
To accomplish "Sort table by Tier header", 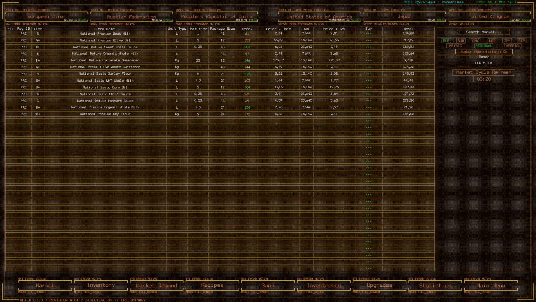I will [x=38, y=29].
